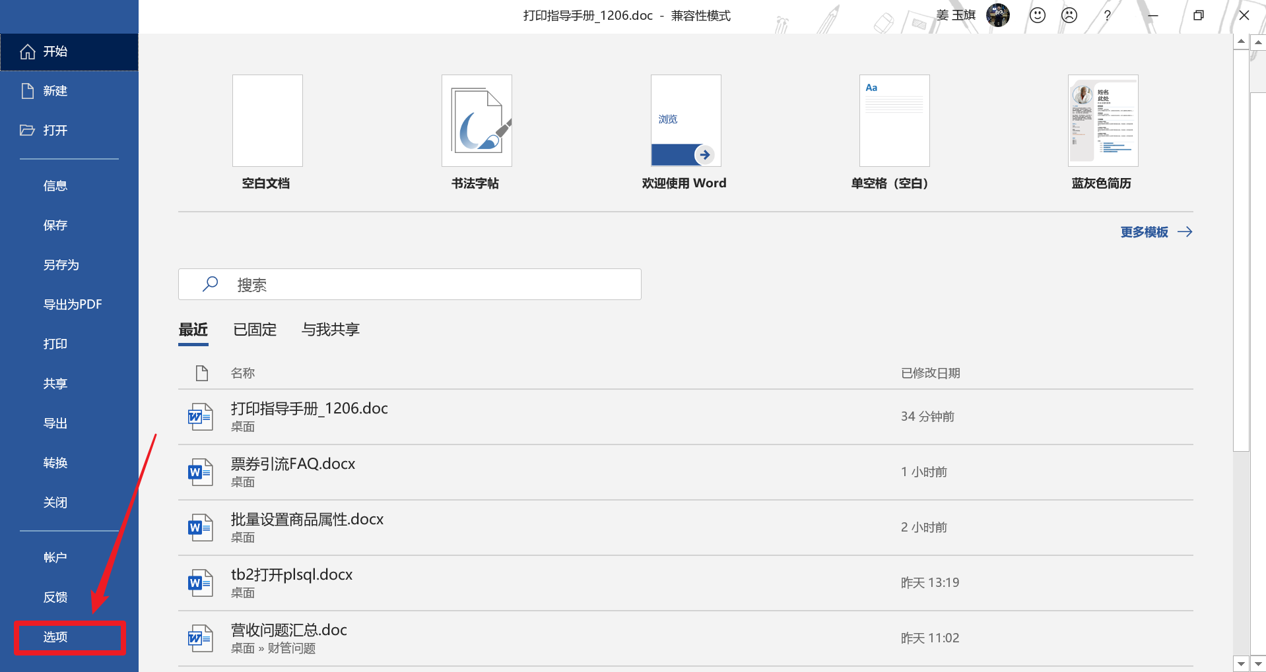Click the user name 姜 玉旗
1266x672 pixels.
point(956,15)
